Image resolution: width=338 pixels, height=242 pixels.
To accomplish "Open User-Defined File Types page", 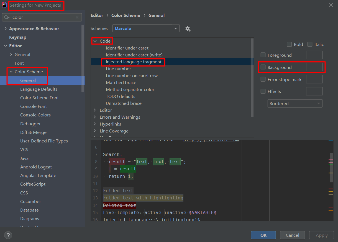I will [44, 141].
